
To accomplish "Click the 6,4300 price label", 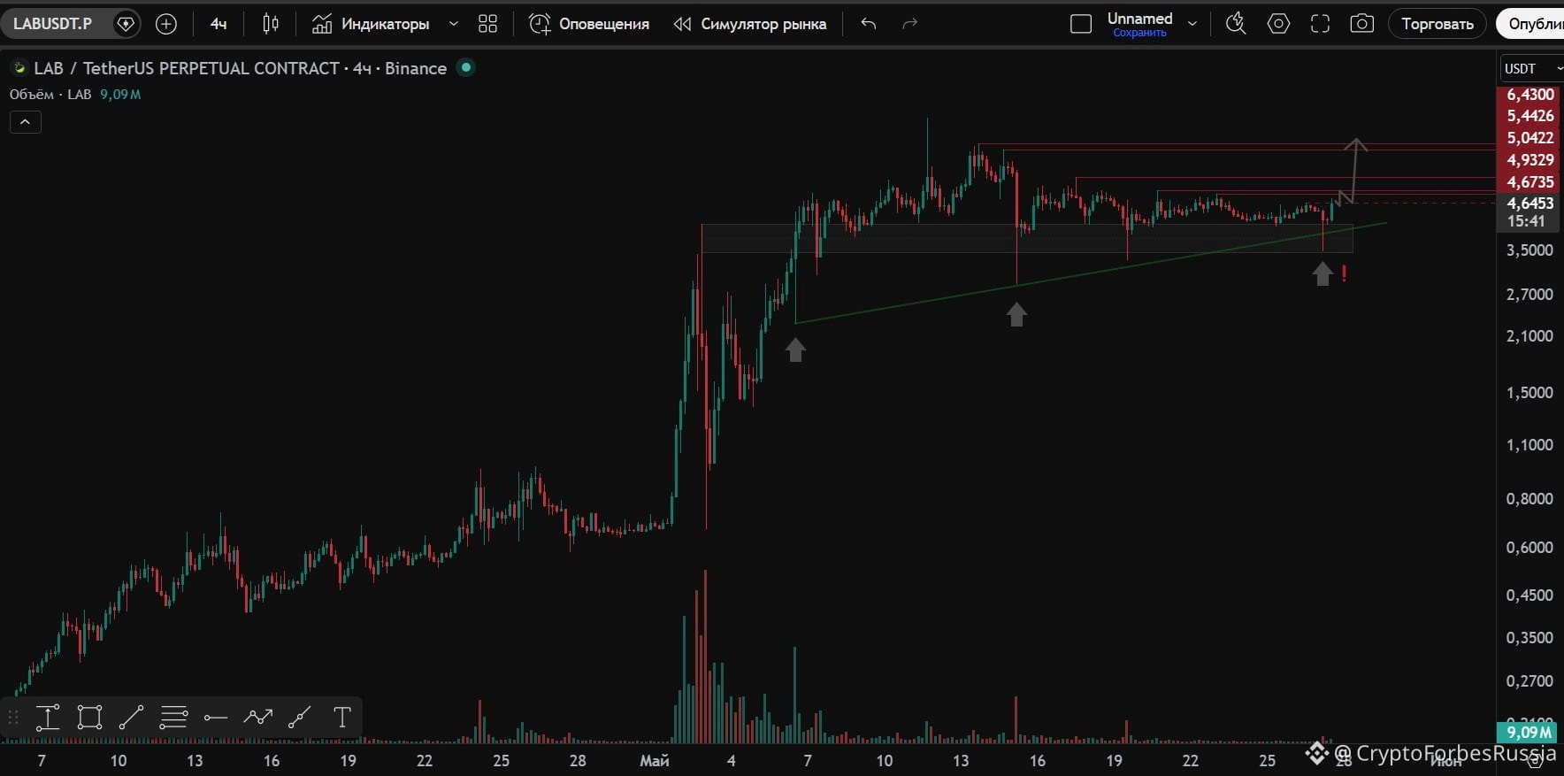I will (1530, 94).
